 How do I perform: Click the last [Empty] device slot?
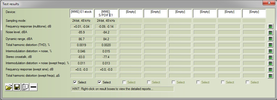(x=254, y=14)
